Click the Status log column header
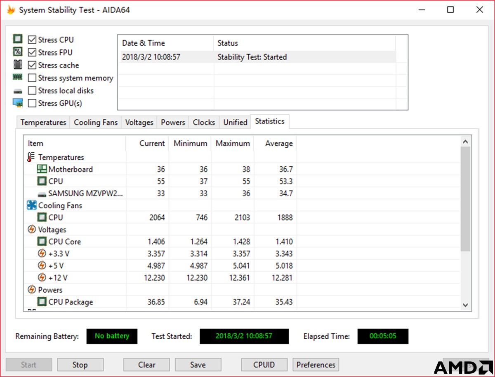Screen dimensions: 495x377 click(x=304, y=43)
